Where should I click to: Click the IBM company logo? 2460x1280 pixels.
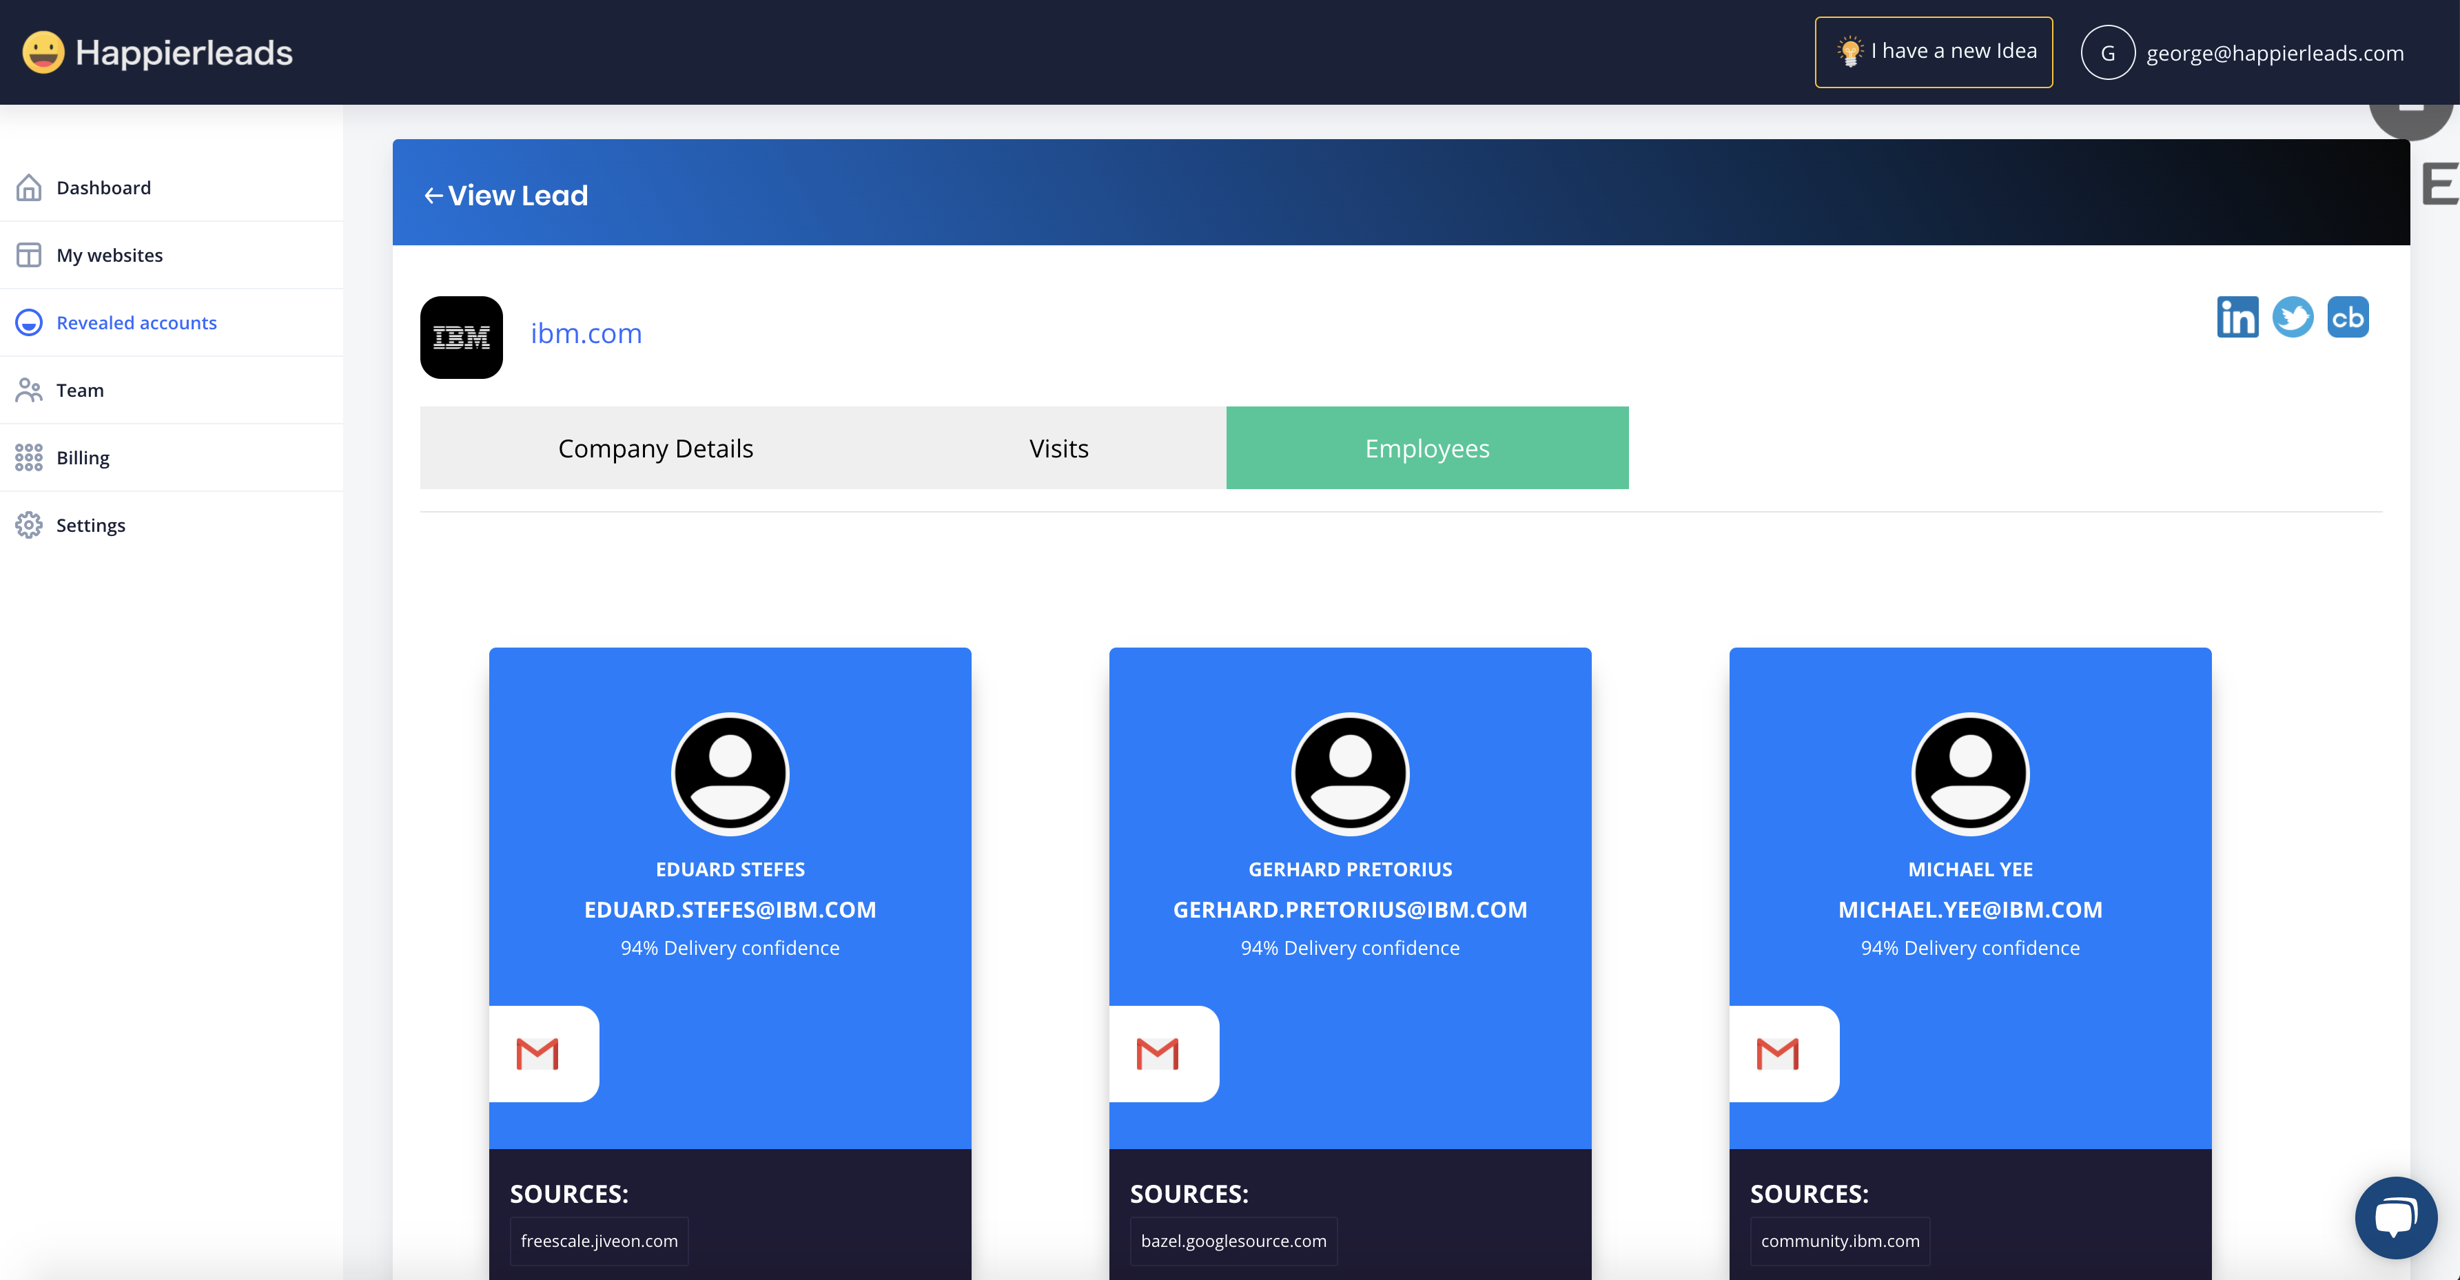[x=461, y=337]
